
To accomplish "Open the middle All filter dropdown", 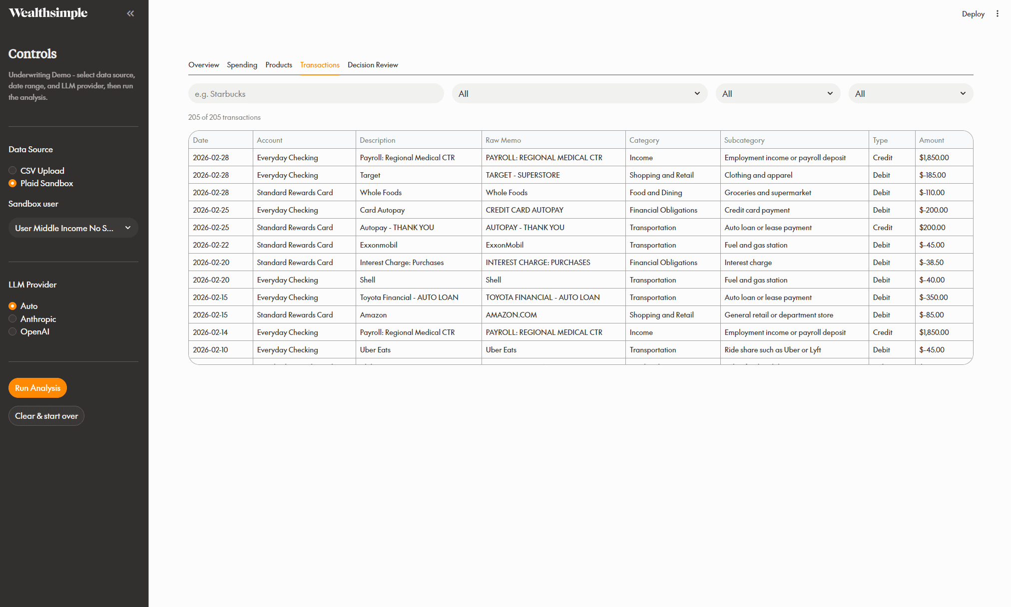I will pos(778,94).
